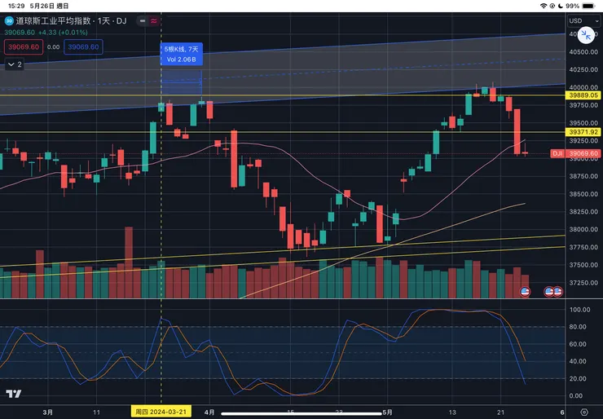Open the leftmost US flag economic event
The width and height of the screenshot is (603, 419).
coord(525,292)
